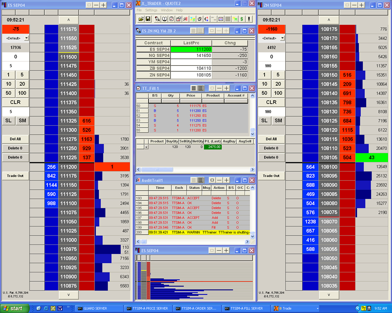Screen dimensions: 392x313
Task: Select quantity 50 in ZN SEP04 ladder
Action: [265, 93]
